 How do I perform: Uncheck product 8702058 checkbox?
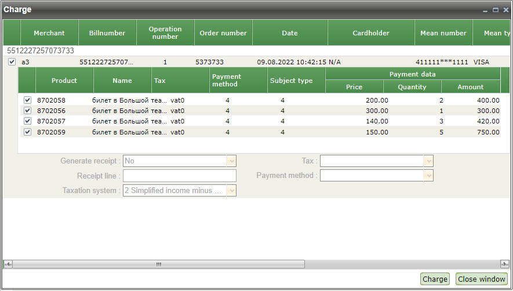click(x=27, y=100)
